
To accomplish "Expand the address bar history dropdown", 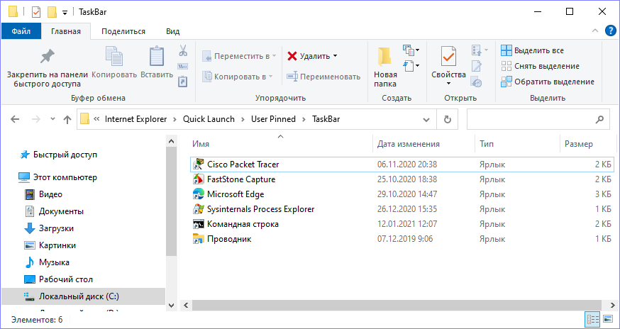I will pyautogui.click(x=426, y=119).
